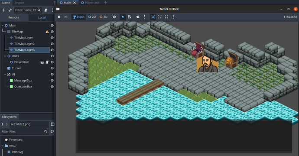Open the script icon on PlayerUnit node

[47, 62]
